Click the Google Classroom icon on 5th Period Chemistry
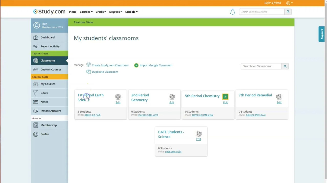Screen dimensions: 327x183 click(225, 97)
